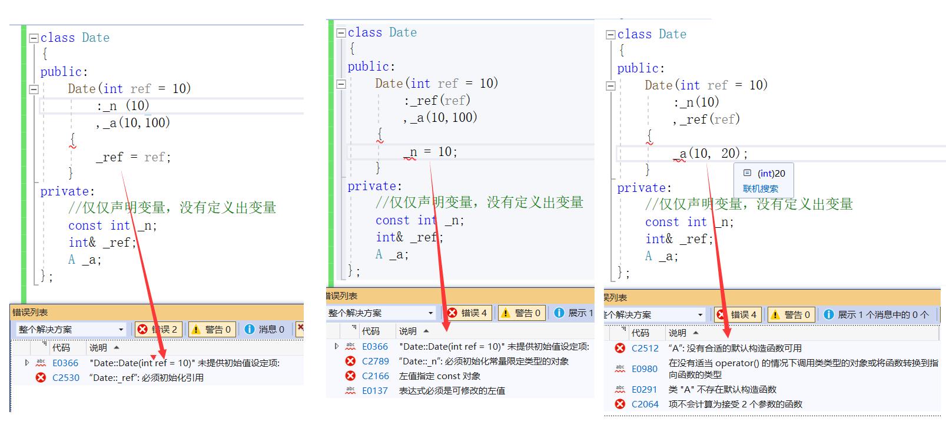Click the squiggle icon beside E0366 in middle error list
946x428 pixels.
pos(350,346)
